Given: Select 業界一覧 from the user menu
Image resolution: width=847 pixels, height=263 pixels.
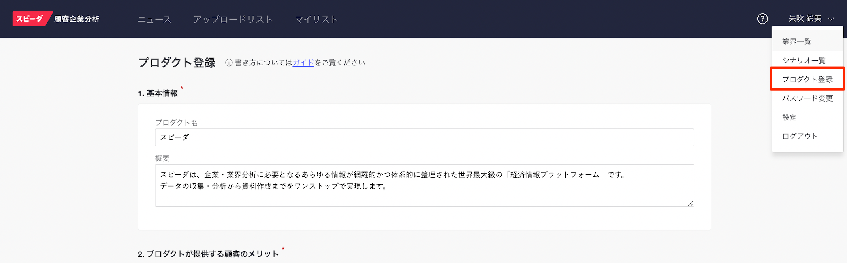Looking at the screenshot, I should tap(807, 41).
